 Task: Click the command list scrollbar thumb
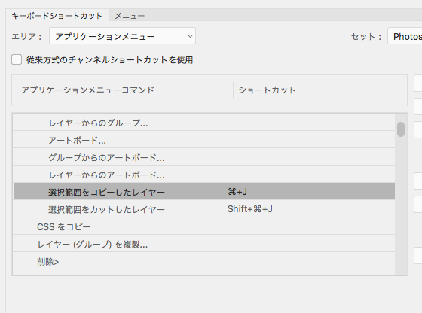tap(401, 129)
